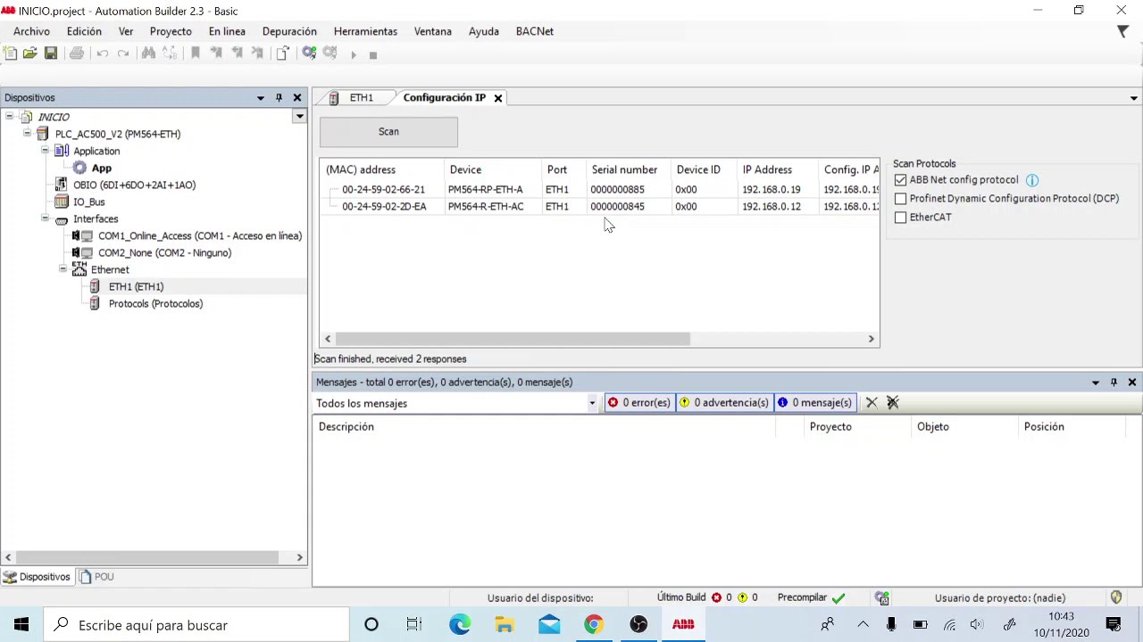Open the device tree view dropdown
Screen dimensions: 1143x642
pyautogui.click(x=299, y=117)
